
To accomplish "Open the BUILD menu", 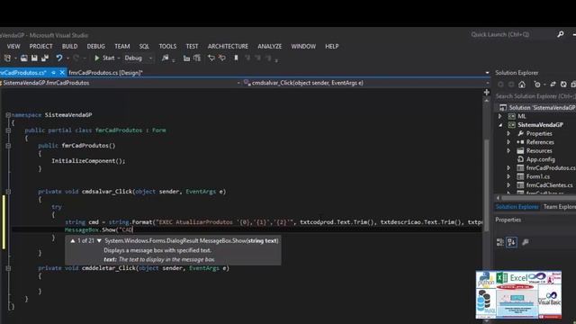I will [69, 46].
